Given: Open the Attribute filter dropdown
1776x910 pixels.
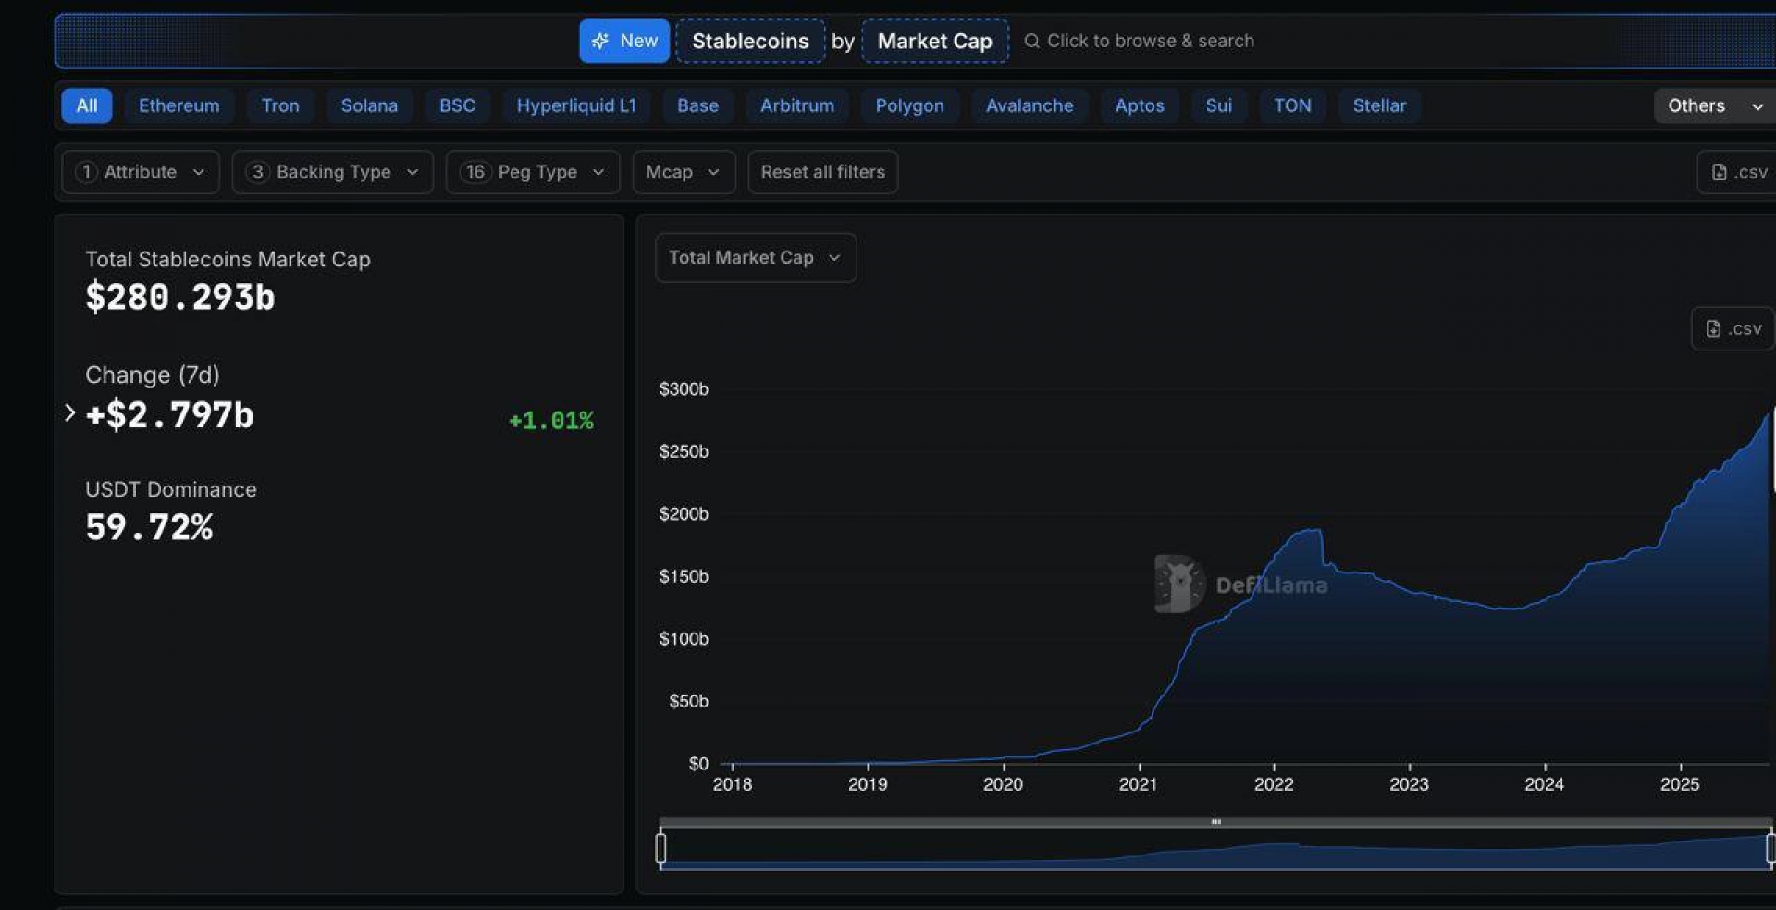Looking at the screenshot, I should coord(141,172).
